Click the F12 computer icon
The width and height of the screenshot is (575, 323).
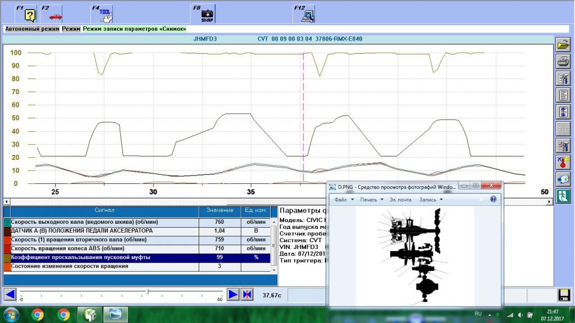pyautogui.click(x=307, y=13)
